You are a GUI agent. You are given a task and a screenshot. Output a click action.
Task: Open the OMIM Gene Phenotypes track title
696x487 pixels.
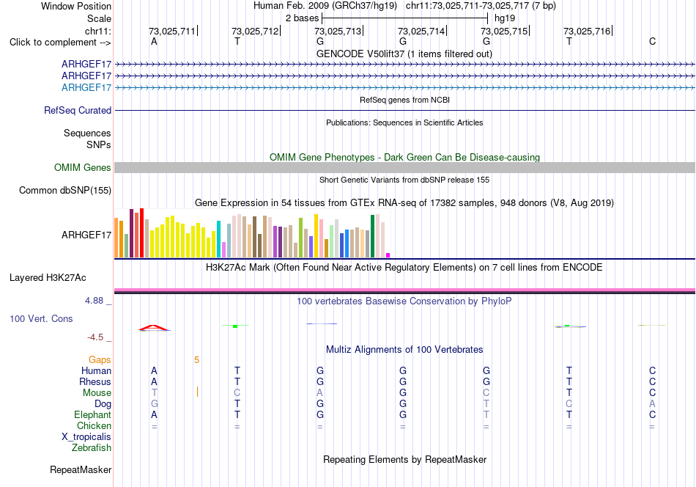coord(404,157)
